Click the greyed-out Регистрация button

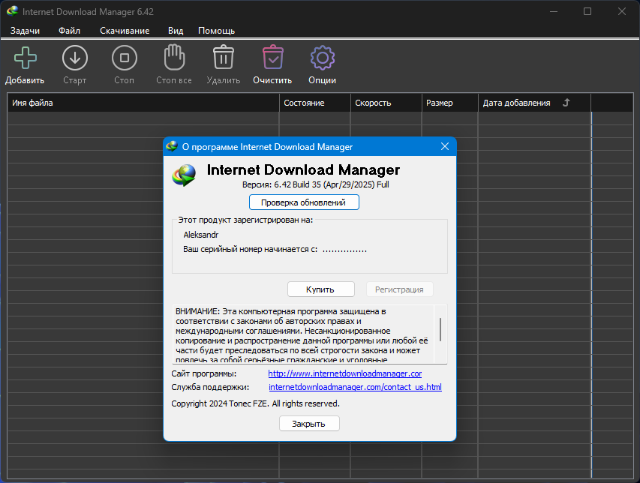coord(399,289)
